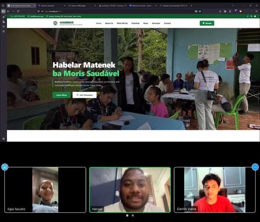
Task: Click the browser back arrow
Action: [8, 11]
